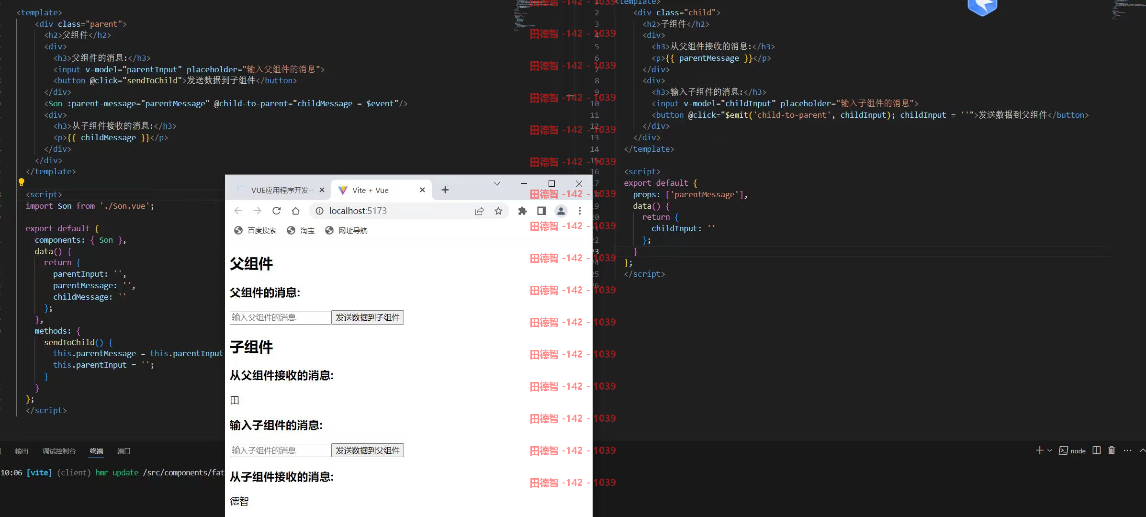Share this page icon in address bar
This screenshot has height=517, width=1146.
click(479, 211)
